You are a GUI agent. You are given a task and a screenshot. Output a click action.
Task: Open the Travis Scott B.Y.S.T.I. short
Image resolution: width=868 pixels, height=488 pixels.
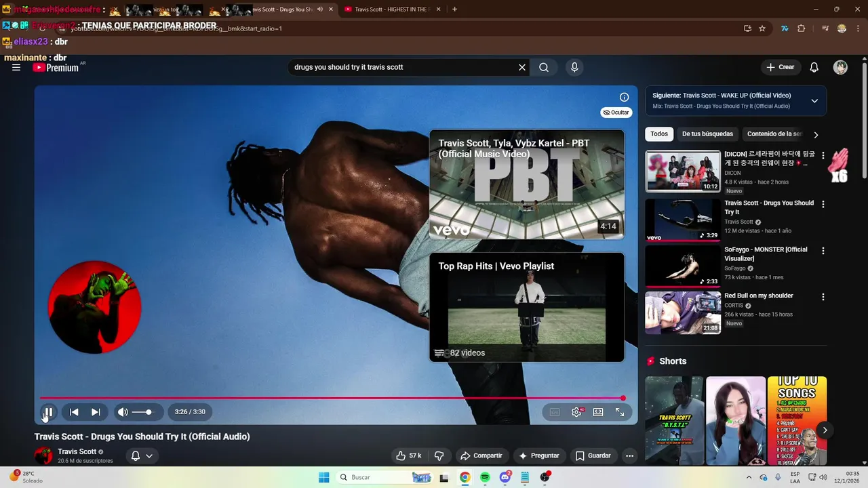(674, 421)
